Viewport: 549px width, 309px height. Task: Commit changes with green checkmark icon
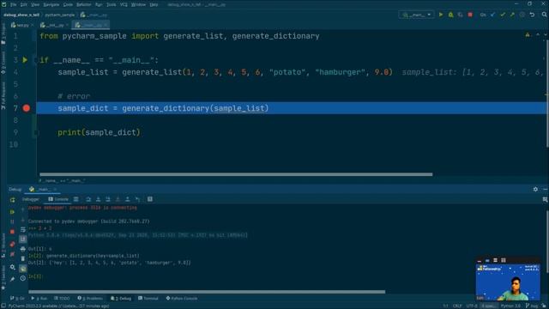point(503,15)
